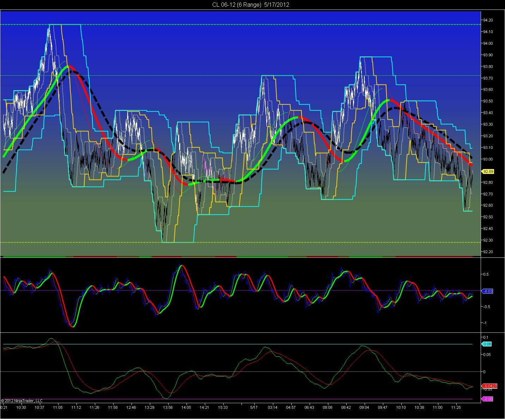
Task: Click the 11:00 time axis label
Action: coord(438,407)
